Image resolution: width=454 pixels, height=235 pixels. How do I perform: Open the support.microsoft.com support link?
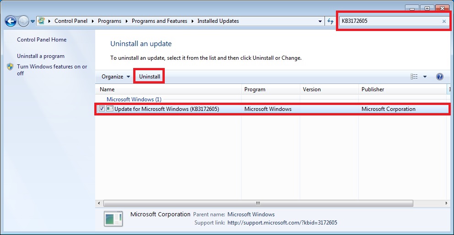(x=282, y=223)
